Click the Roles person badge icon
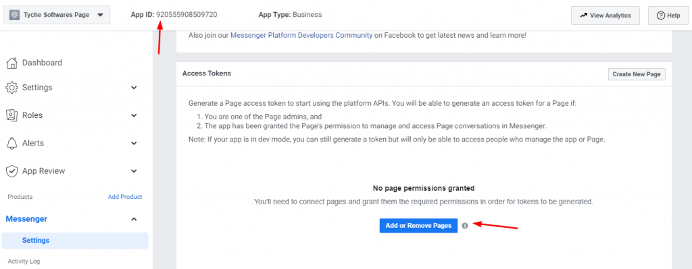The height and width of the screenshot is (269, 692). click(x=11, y=115)
